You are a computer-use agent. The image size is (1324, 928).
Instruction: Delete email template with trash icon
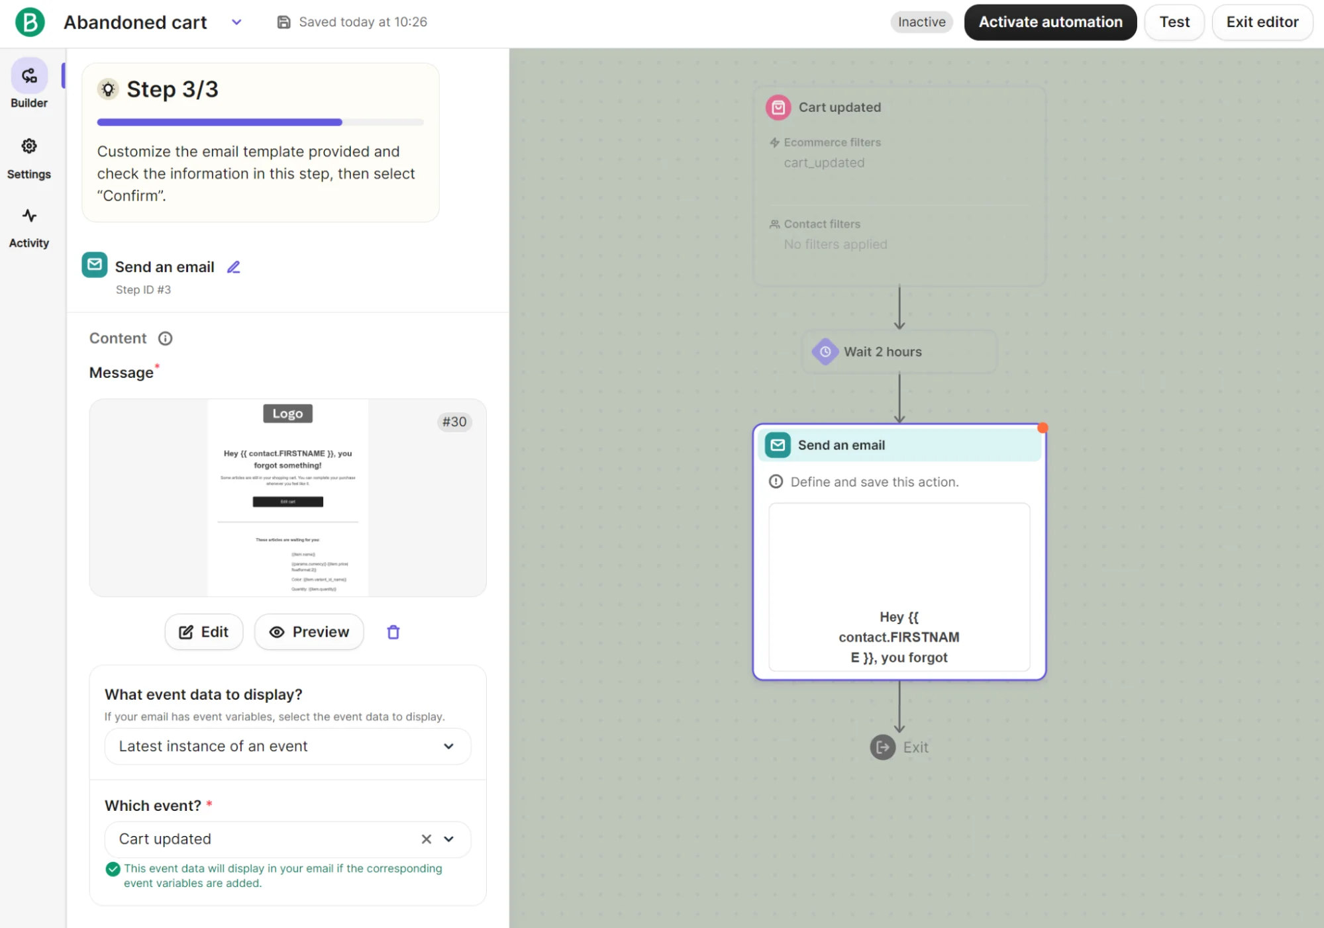click(393, 632)
